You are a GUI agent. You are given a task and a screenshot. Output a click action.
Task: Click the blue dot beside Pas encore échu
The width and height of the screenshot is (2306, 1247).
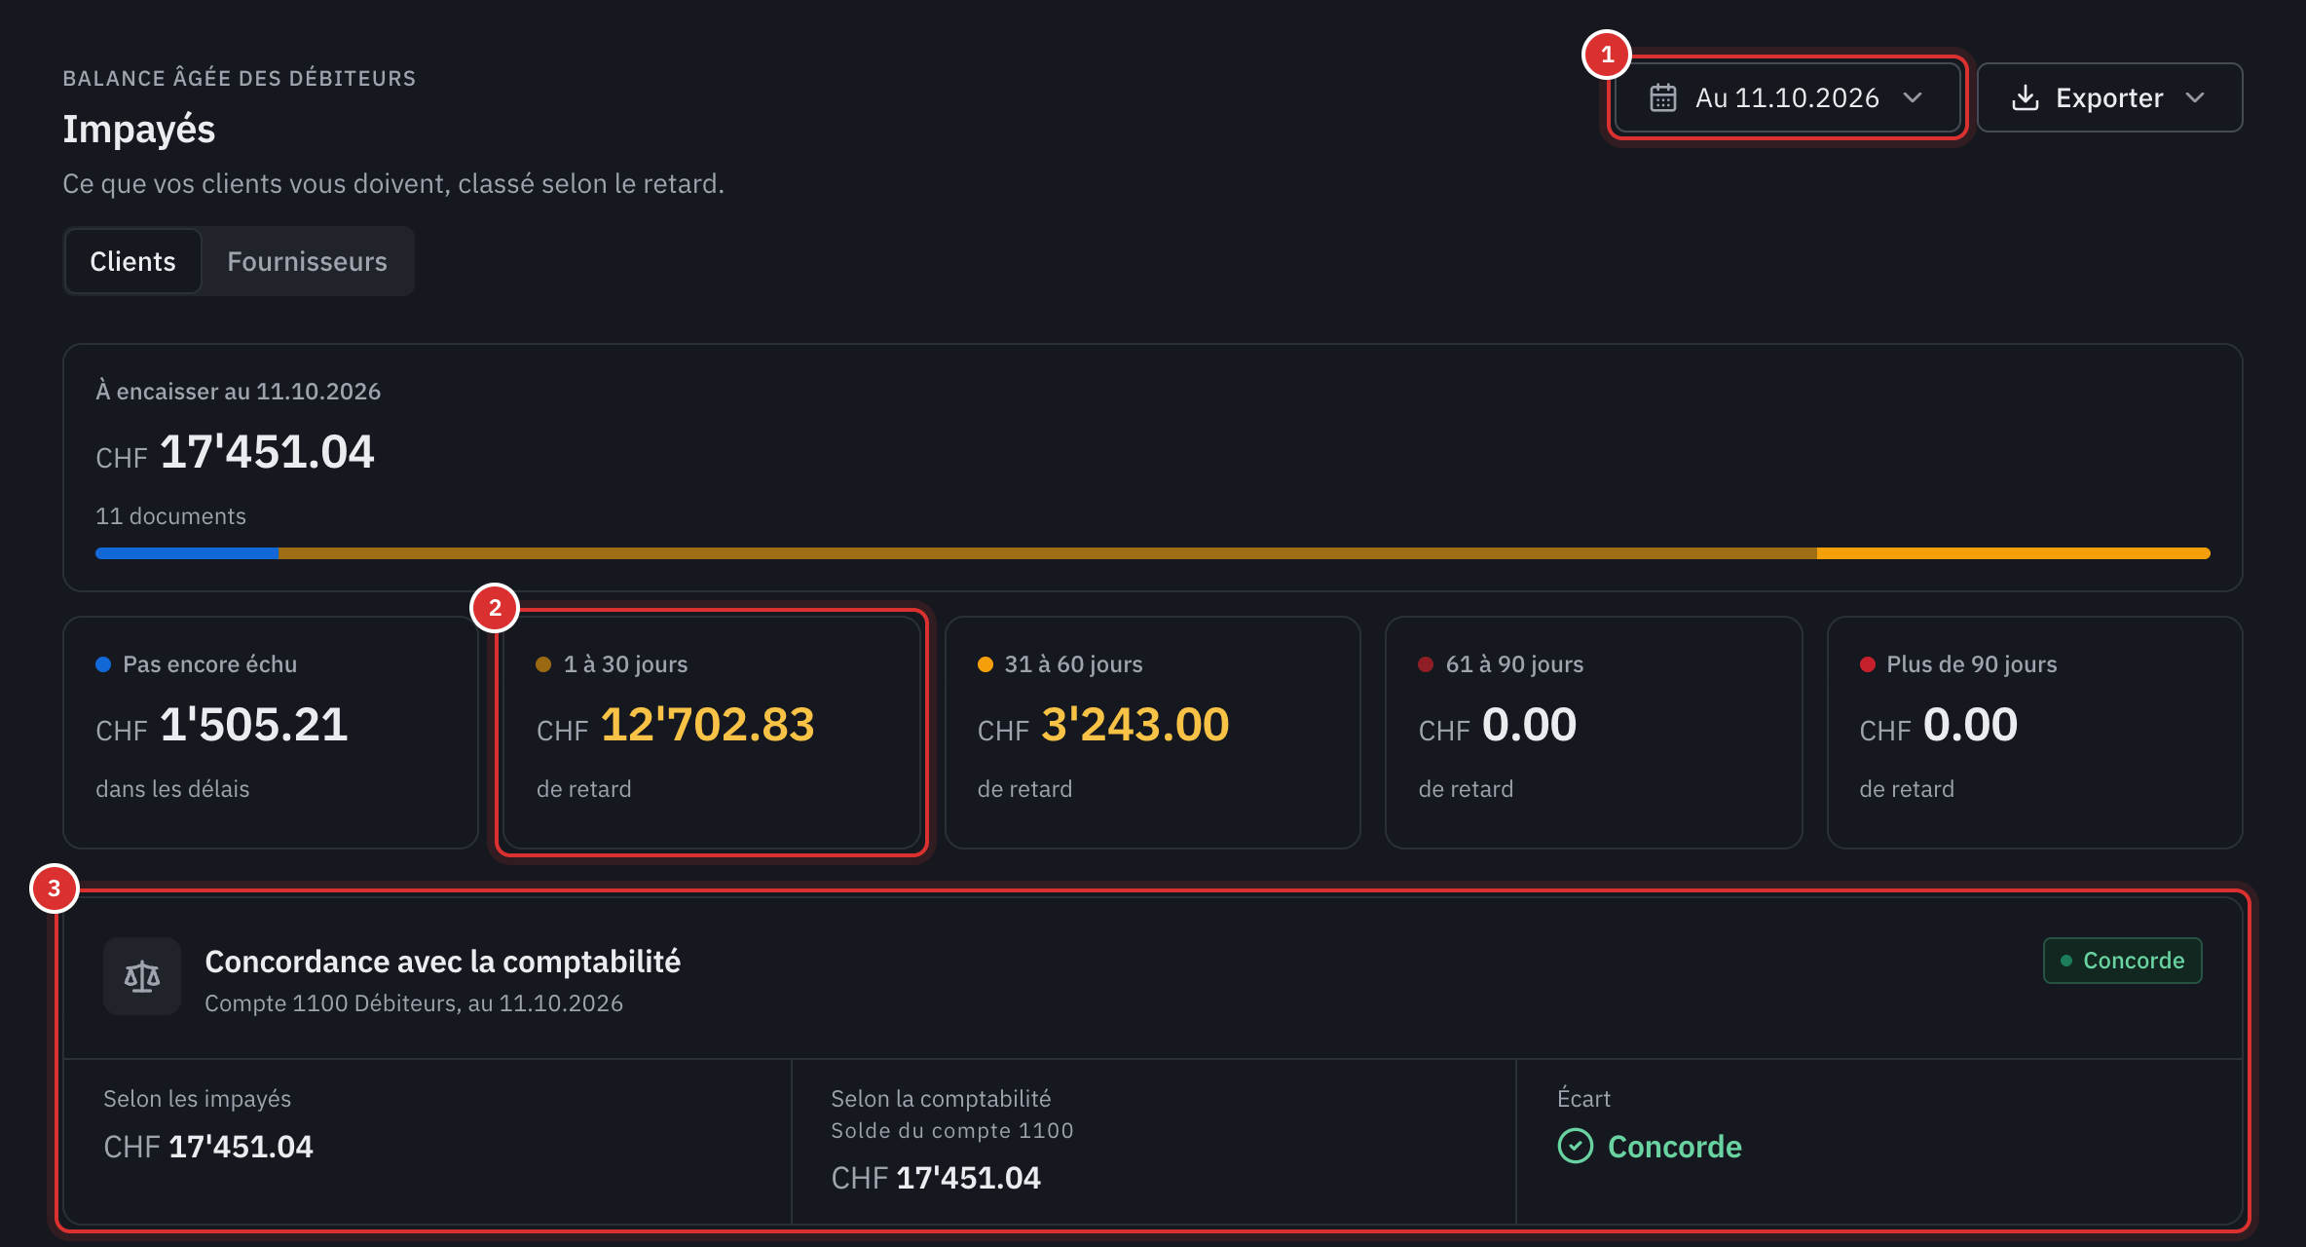point(103,664)
